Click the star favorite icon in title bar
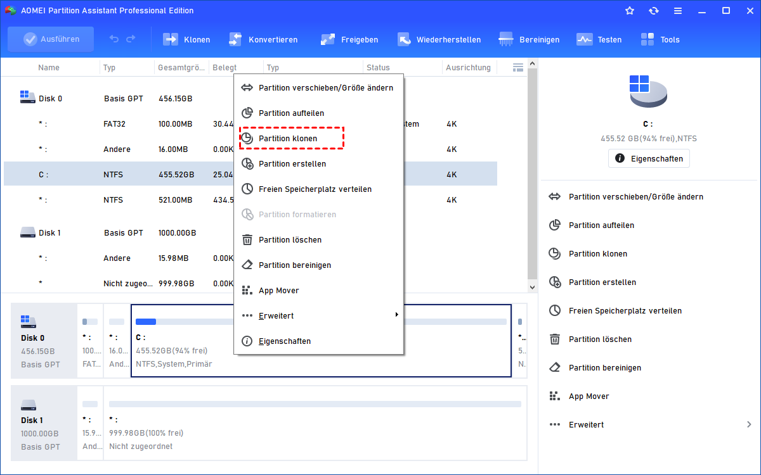Viewport: 761px width, 475px height. (630, 11)
